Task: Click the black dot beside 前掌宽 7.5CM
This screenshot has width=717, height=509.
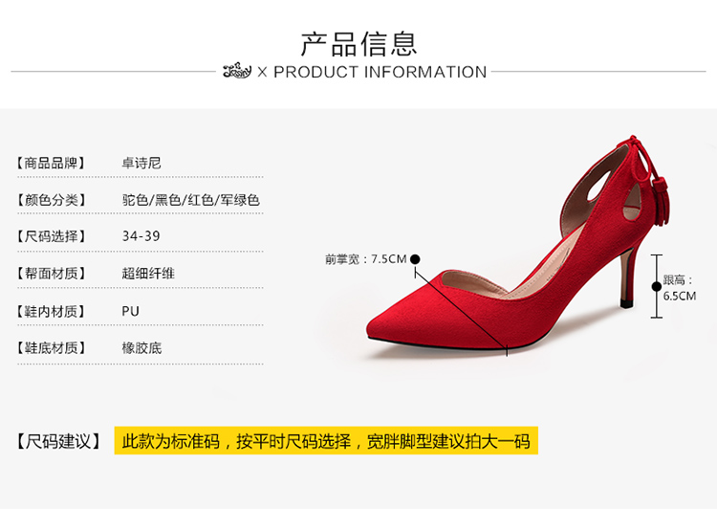Action: 415,259
